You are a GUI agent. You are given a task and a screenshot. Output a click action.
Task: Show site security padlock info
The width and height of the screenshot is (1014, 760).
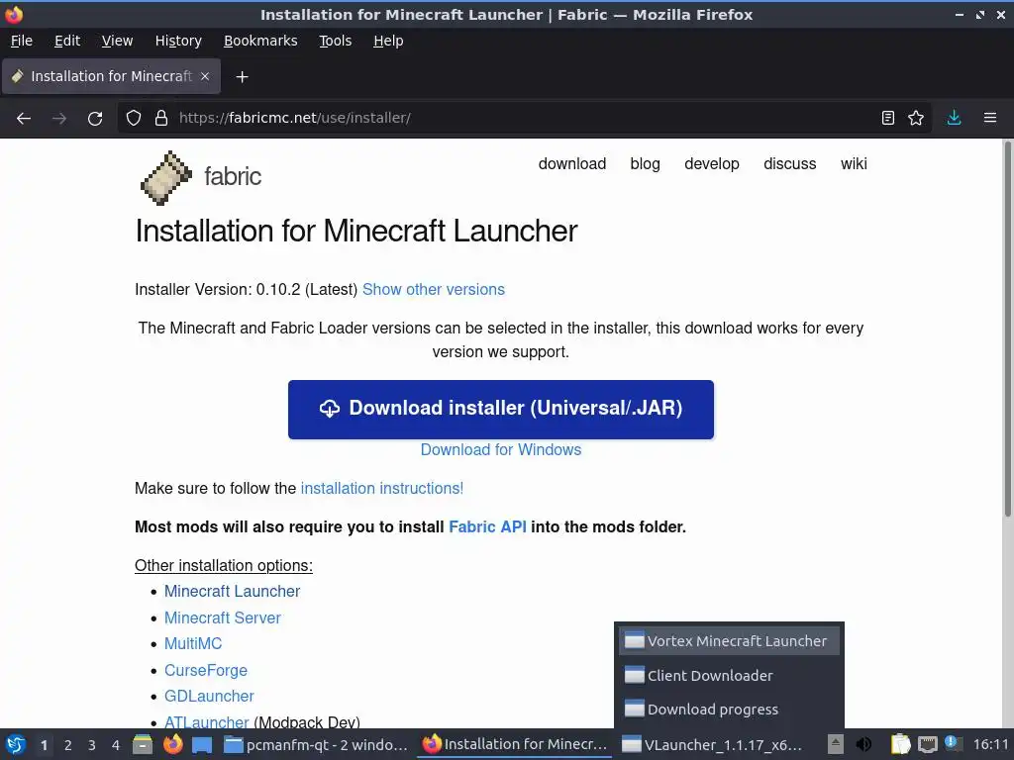(x=161, y=118)
